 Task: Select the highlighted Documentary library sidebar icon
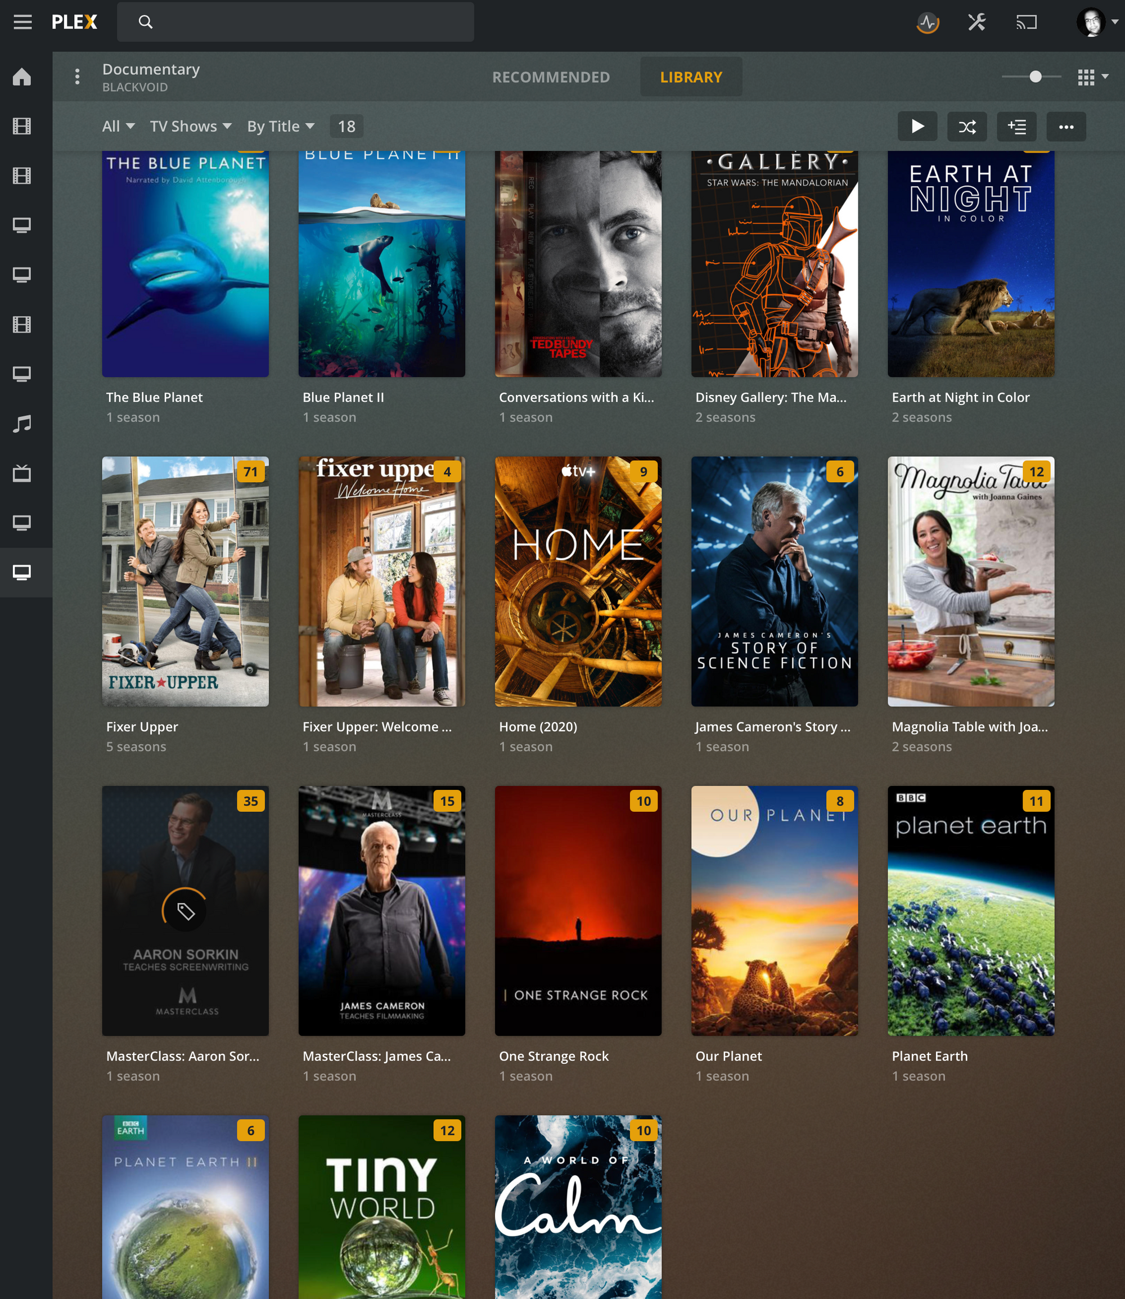pyautogui.click(x=22, y=573)
